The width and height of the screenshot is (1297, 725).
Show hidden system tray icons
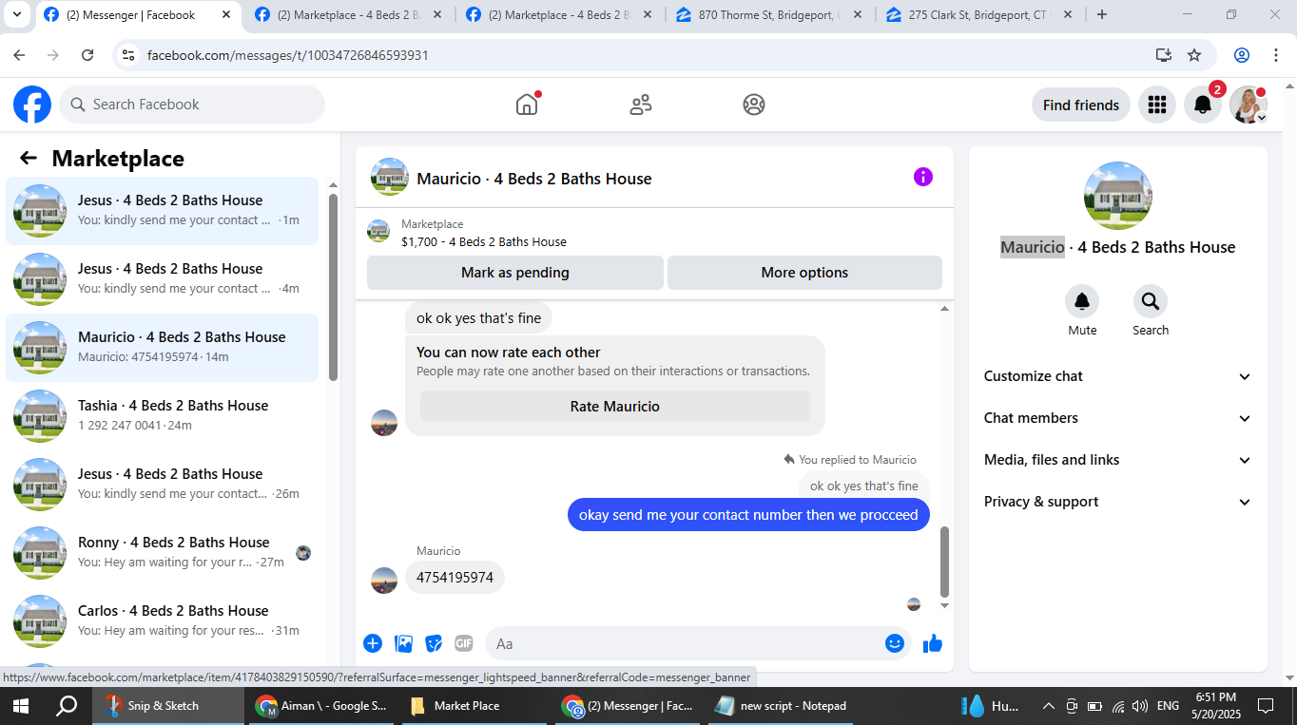[1049, 706]
